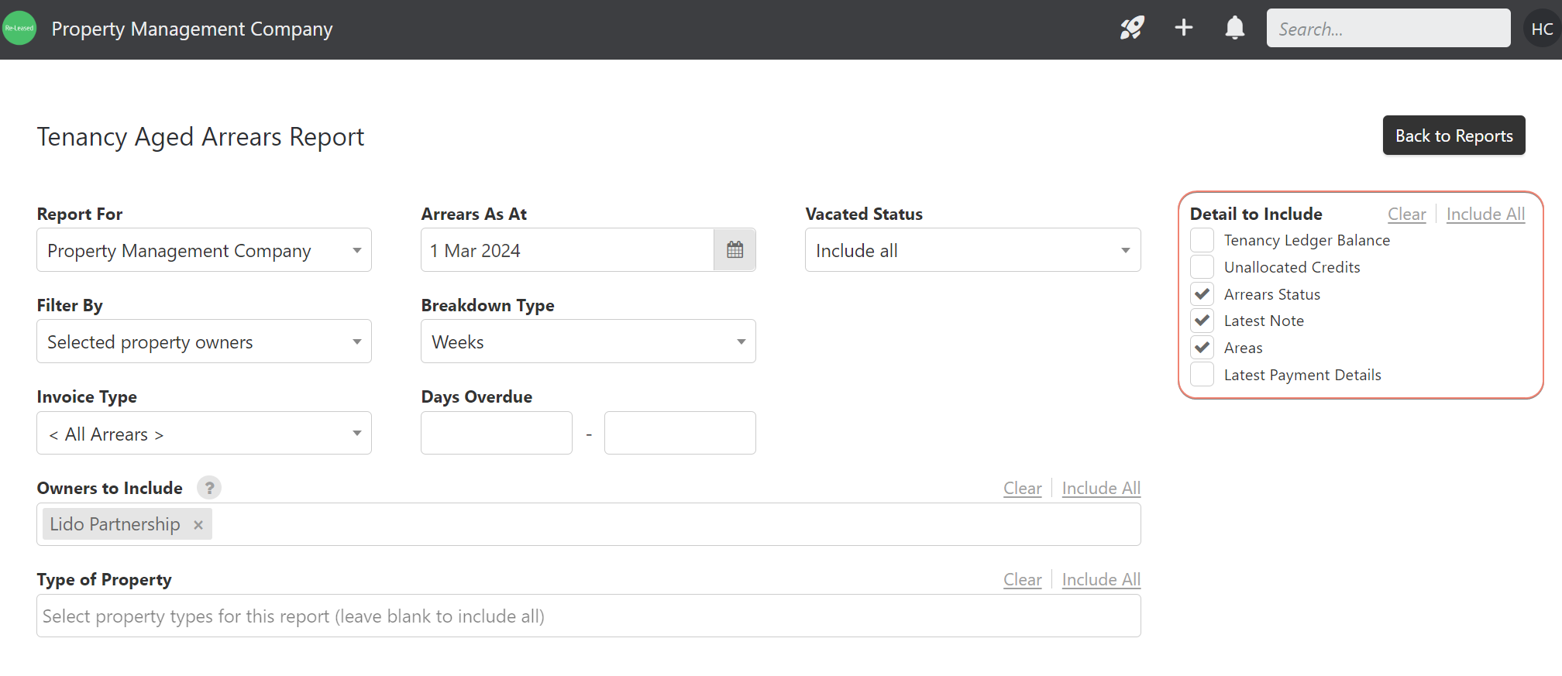Click the plus add icon
The width and height of the screenshot is (1562, 676).
pyautogui.click(x=1183, y=29)
